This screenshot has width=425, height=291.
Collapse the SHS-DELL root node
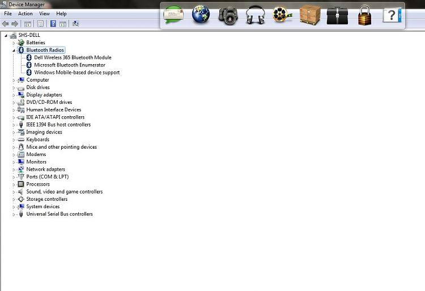click(x=6, y=36)
